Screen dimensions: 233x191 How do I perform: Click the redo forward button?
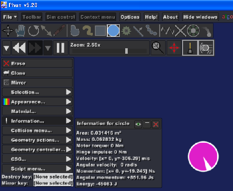coord(35,48)
